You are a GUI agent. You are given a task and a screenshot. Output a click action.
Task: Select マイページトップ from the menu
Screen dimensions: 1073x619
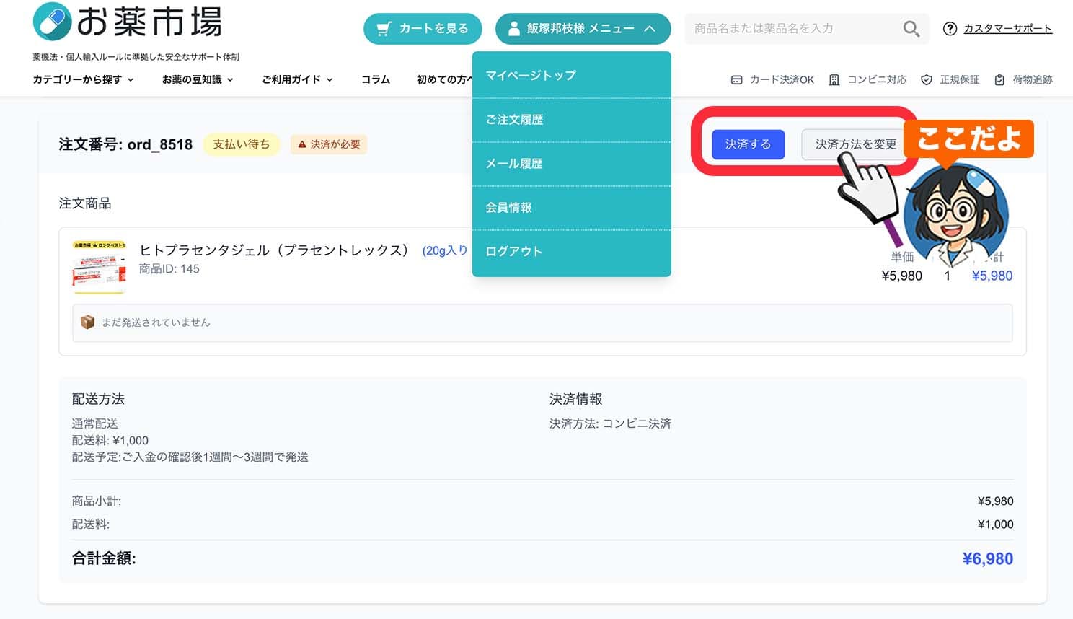(530, 74)
